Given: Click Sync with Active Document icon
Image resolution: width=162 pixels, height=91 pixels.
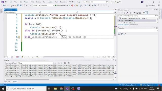Looking at the screenshot, I should coord(135,13).
